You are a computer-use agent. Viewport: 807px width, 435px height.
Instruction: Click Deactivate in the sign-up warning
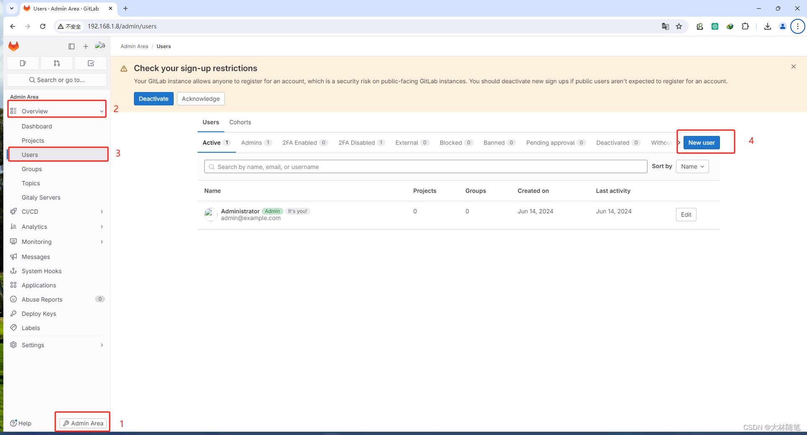(153, 98)
